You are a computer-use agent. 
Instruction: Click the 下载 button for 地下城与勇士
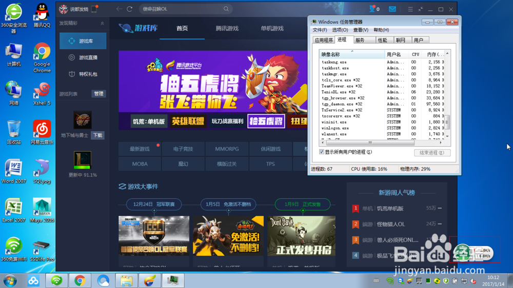(98, 135)
